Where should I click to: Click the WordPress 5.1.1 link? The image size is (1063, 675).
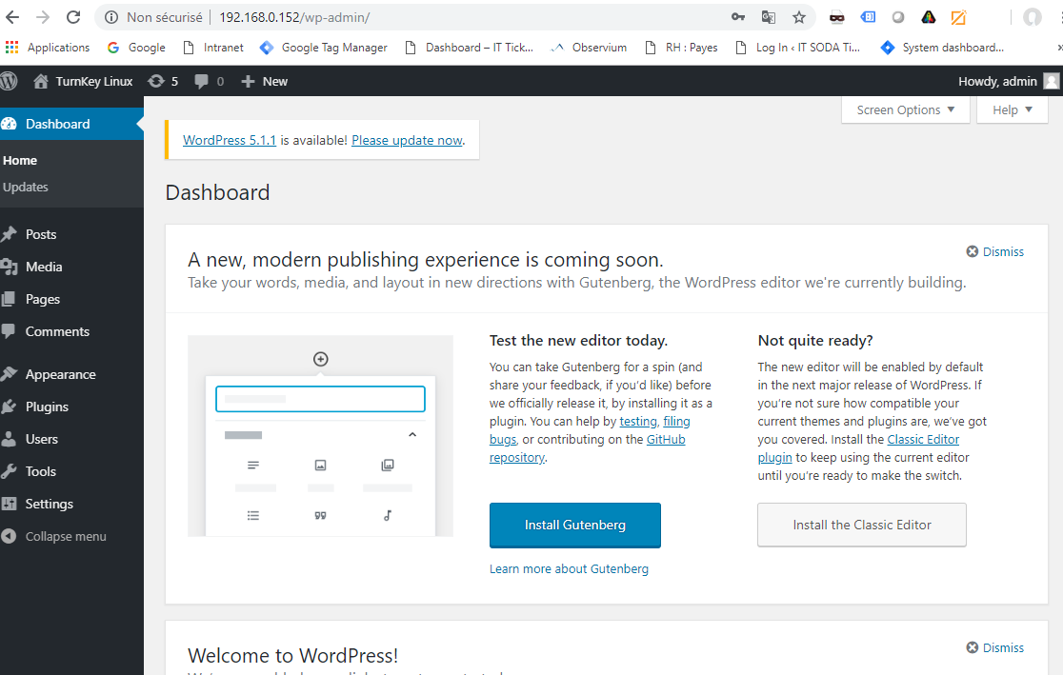[230, 140]
